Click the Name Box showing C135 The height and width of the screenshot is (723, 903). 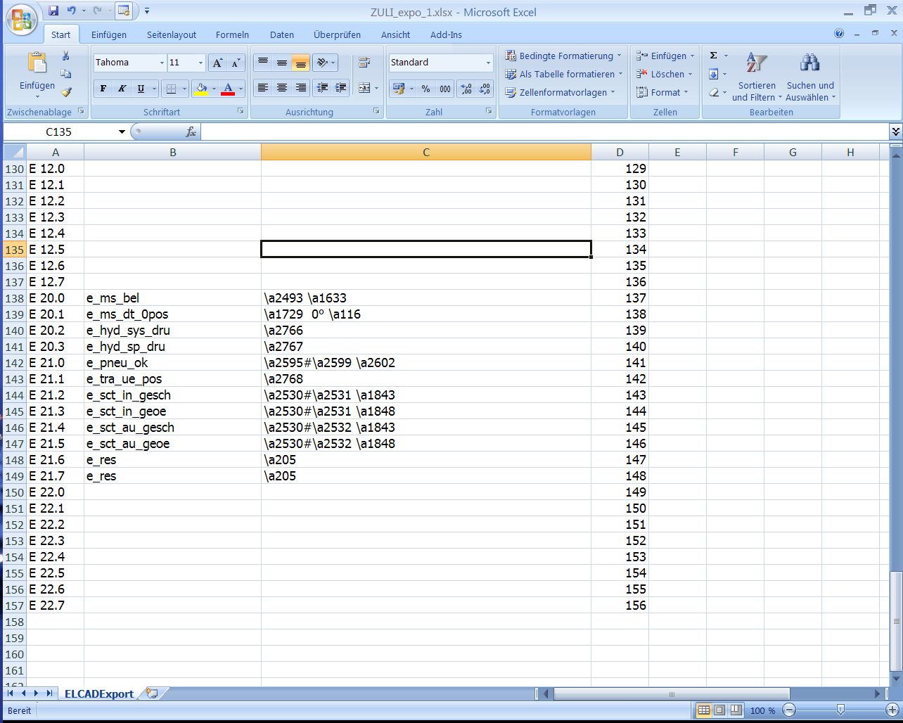point(59,132)
